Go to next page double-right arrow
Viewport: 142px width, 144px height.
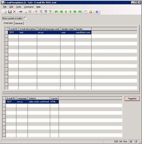coord(75,12)
